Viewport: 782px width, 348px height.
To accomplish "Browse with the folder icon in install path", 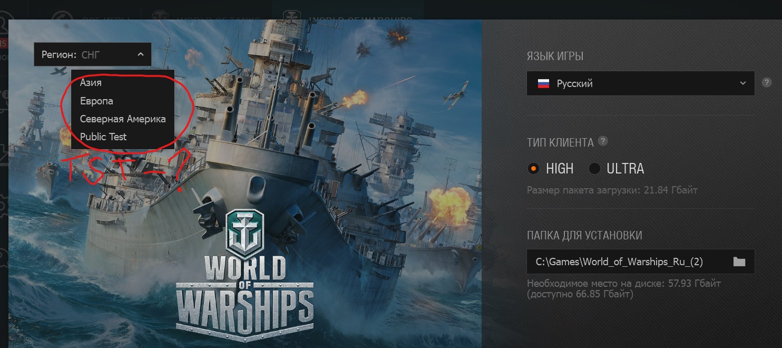I will click(x=739, y=262).
